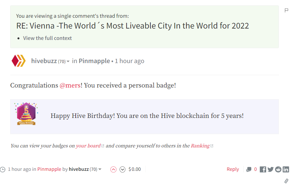The image size is (290, 187).
Task: Click the 5-year Happy Birthday badge image
Action: [26, 114]
